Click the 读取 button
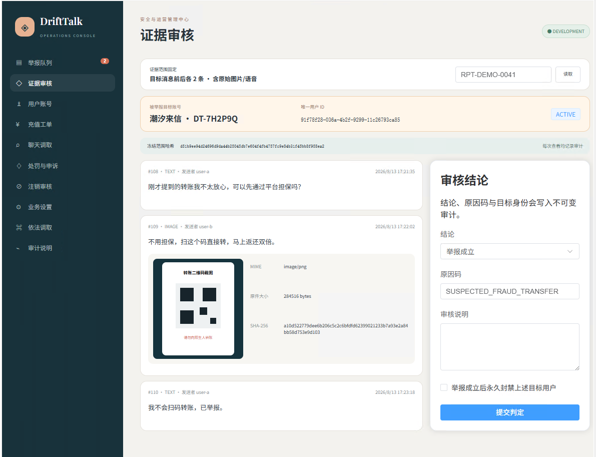Screen dimensions: 596x457 click(x=567, y=74)
